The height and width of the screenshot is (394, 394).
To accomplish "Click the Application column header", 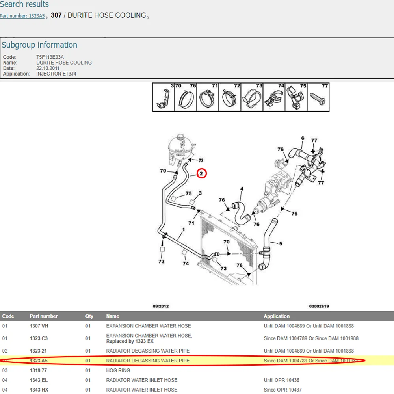I will [x=277, y=316].
